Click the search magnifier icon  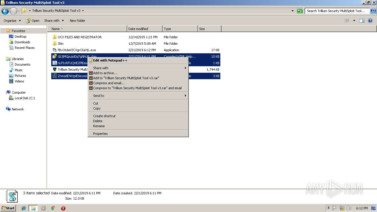point(373,11)
